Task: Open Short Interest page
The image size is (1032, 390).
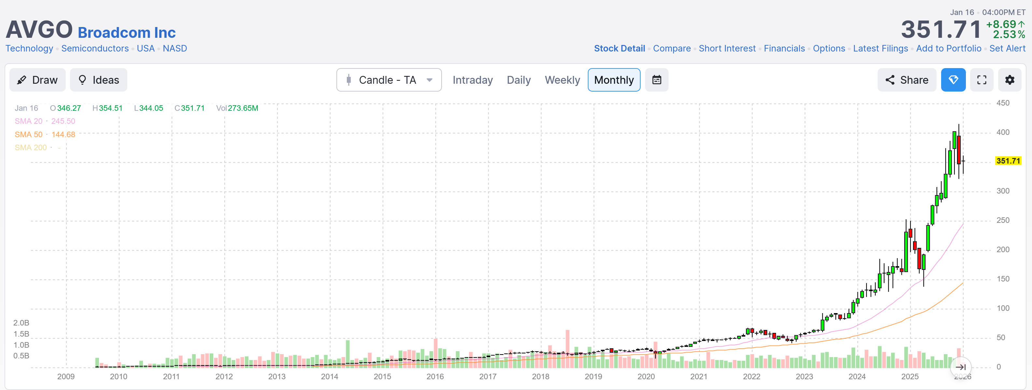Action: pos(727,49)
